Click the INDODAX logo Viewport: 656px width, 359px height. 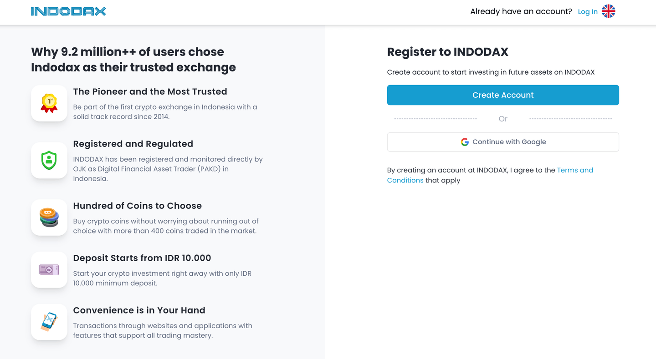tap(68, 11)
